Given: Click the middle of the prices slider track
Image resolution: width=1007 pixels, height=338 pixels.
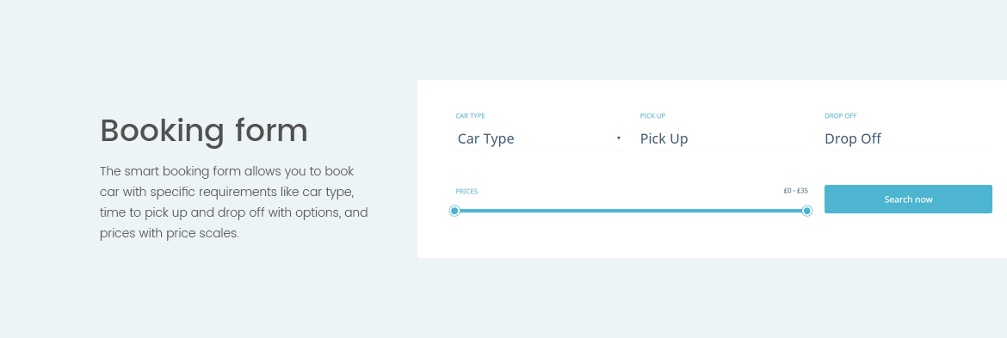Looking at the screenshot, I should click(x=631, y=211).
